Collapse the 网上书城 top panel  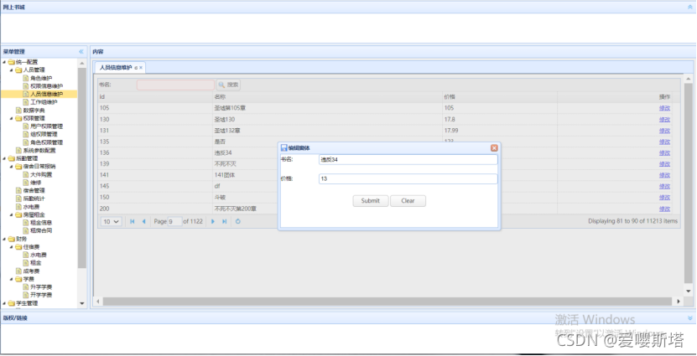pos(690,7)
